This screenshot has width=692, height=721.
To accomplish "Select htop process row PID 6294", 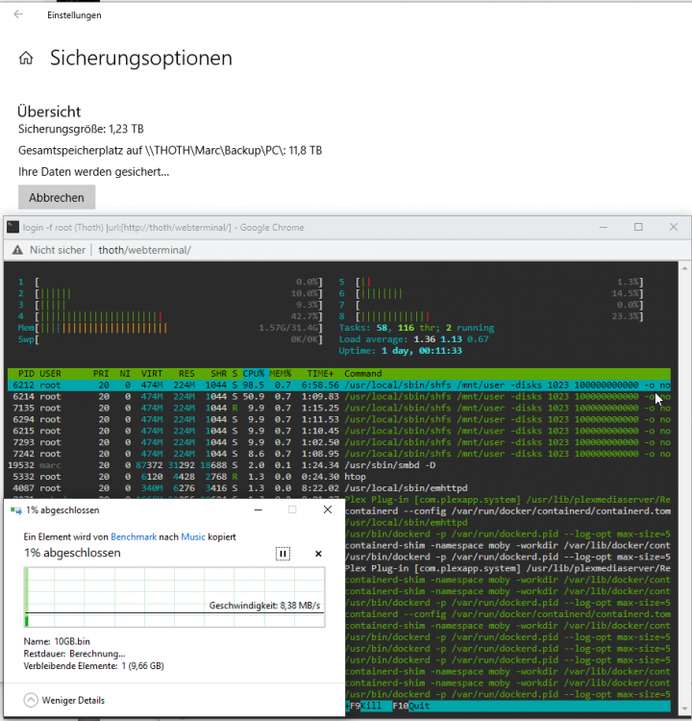I will coord(339,419).
